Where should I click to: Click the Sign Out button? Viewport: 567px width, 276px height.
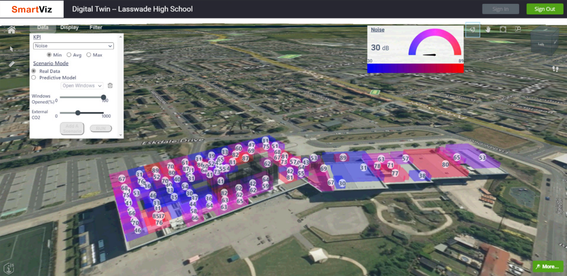[x=545, y=9]
